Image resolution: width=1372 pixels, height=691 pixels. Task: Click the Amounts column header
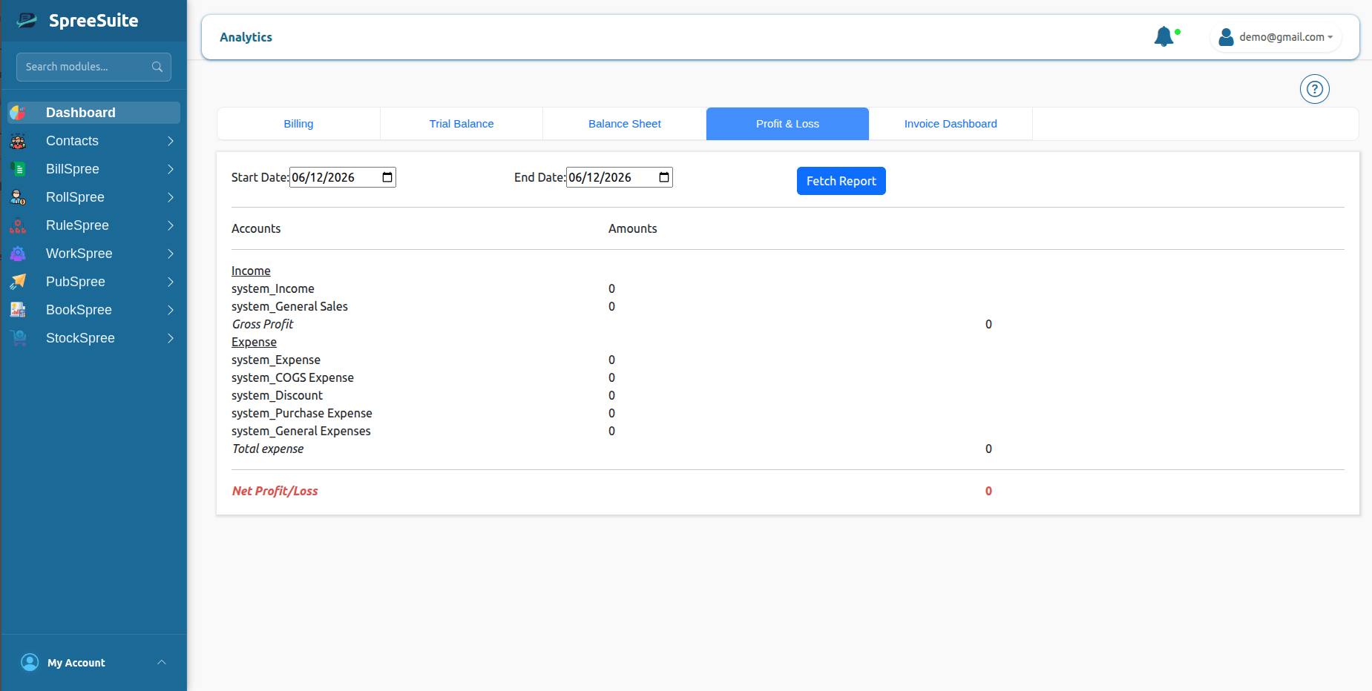click(633, 228)
